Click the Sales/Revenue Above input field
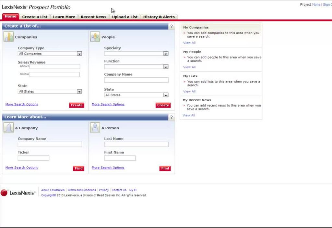Screen dimensions: 332x228 click(x=55, y=67)
